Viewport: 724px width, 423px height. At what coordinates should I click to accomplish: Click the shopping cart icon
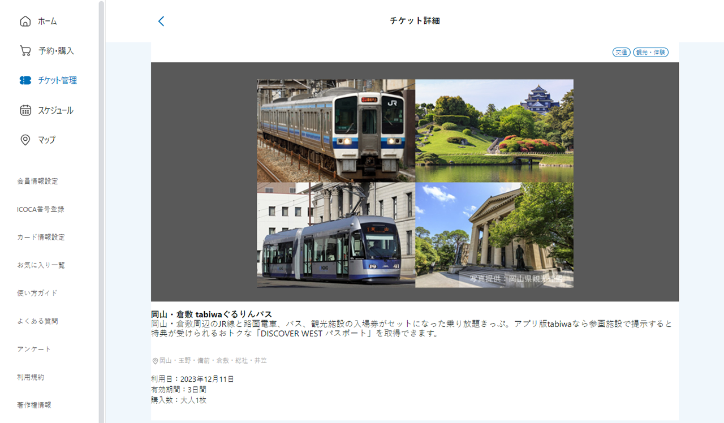(25, 51)
